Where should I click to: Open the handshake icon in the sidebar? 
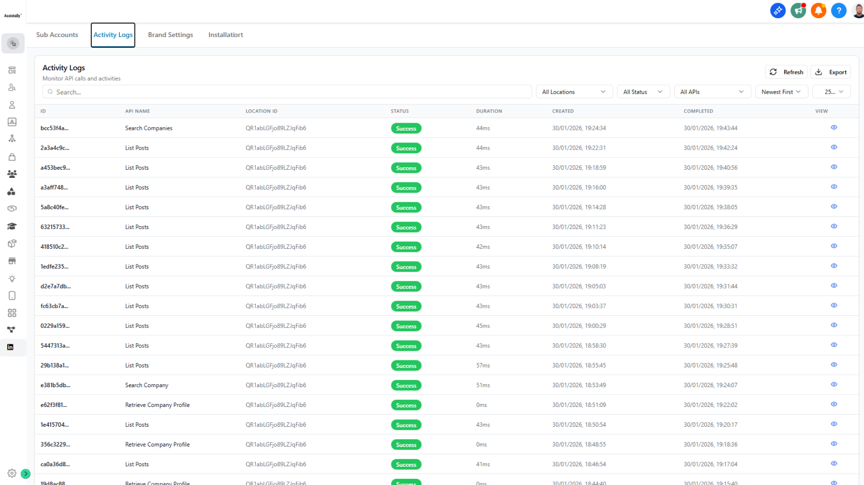(12, 208)
